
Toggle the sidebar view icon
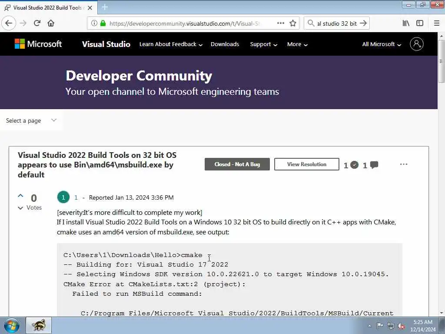[420, 23]
